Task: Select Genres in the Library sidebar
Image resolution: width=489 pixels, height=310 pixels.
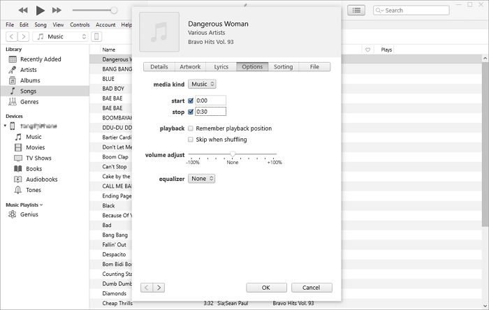Action: pos(45,101)
